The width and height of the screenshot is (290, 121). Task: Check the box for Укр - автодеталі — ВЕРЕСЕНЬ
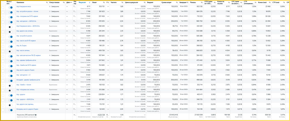(3, 22)
